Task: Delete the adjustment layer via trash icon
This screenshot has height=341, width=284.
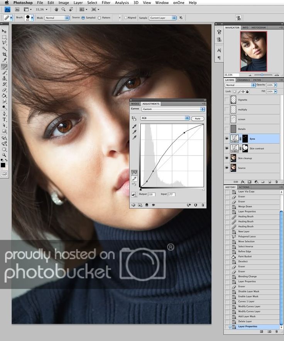Action: pyautogui.click(x=203, y=205)
